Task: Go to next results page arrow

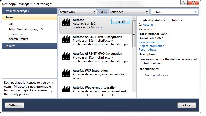Action: coord(112,95)
